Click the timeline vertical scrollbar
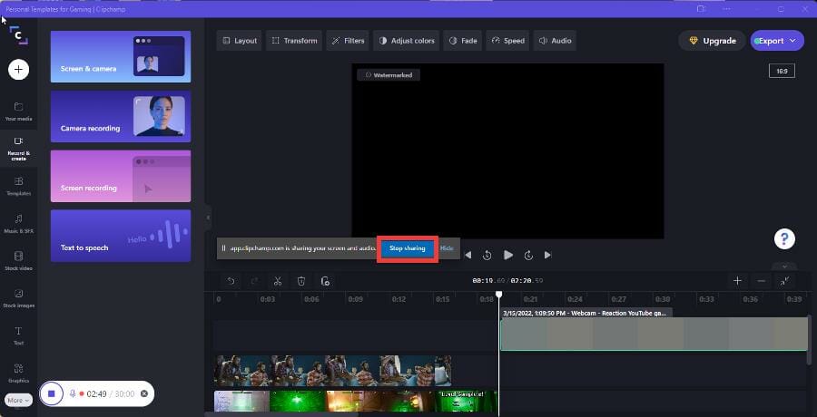This screenshot has width=817, height=417. point(809,339)
